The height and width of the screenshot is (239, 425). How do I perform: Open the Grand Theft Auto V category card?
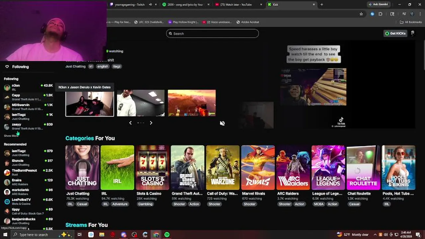tap(188, 168)
